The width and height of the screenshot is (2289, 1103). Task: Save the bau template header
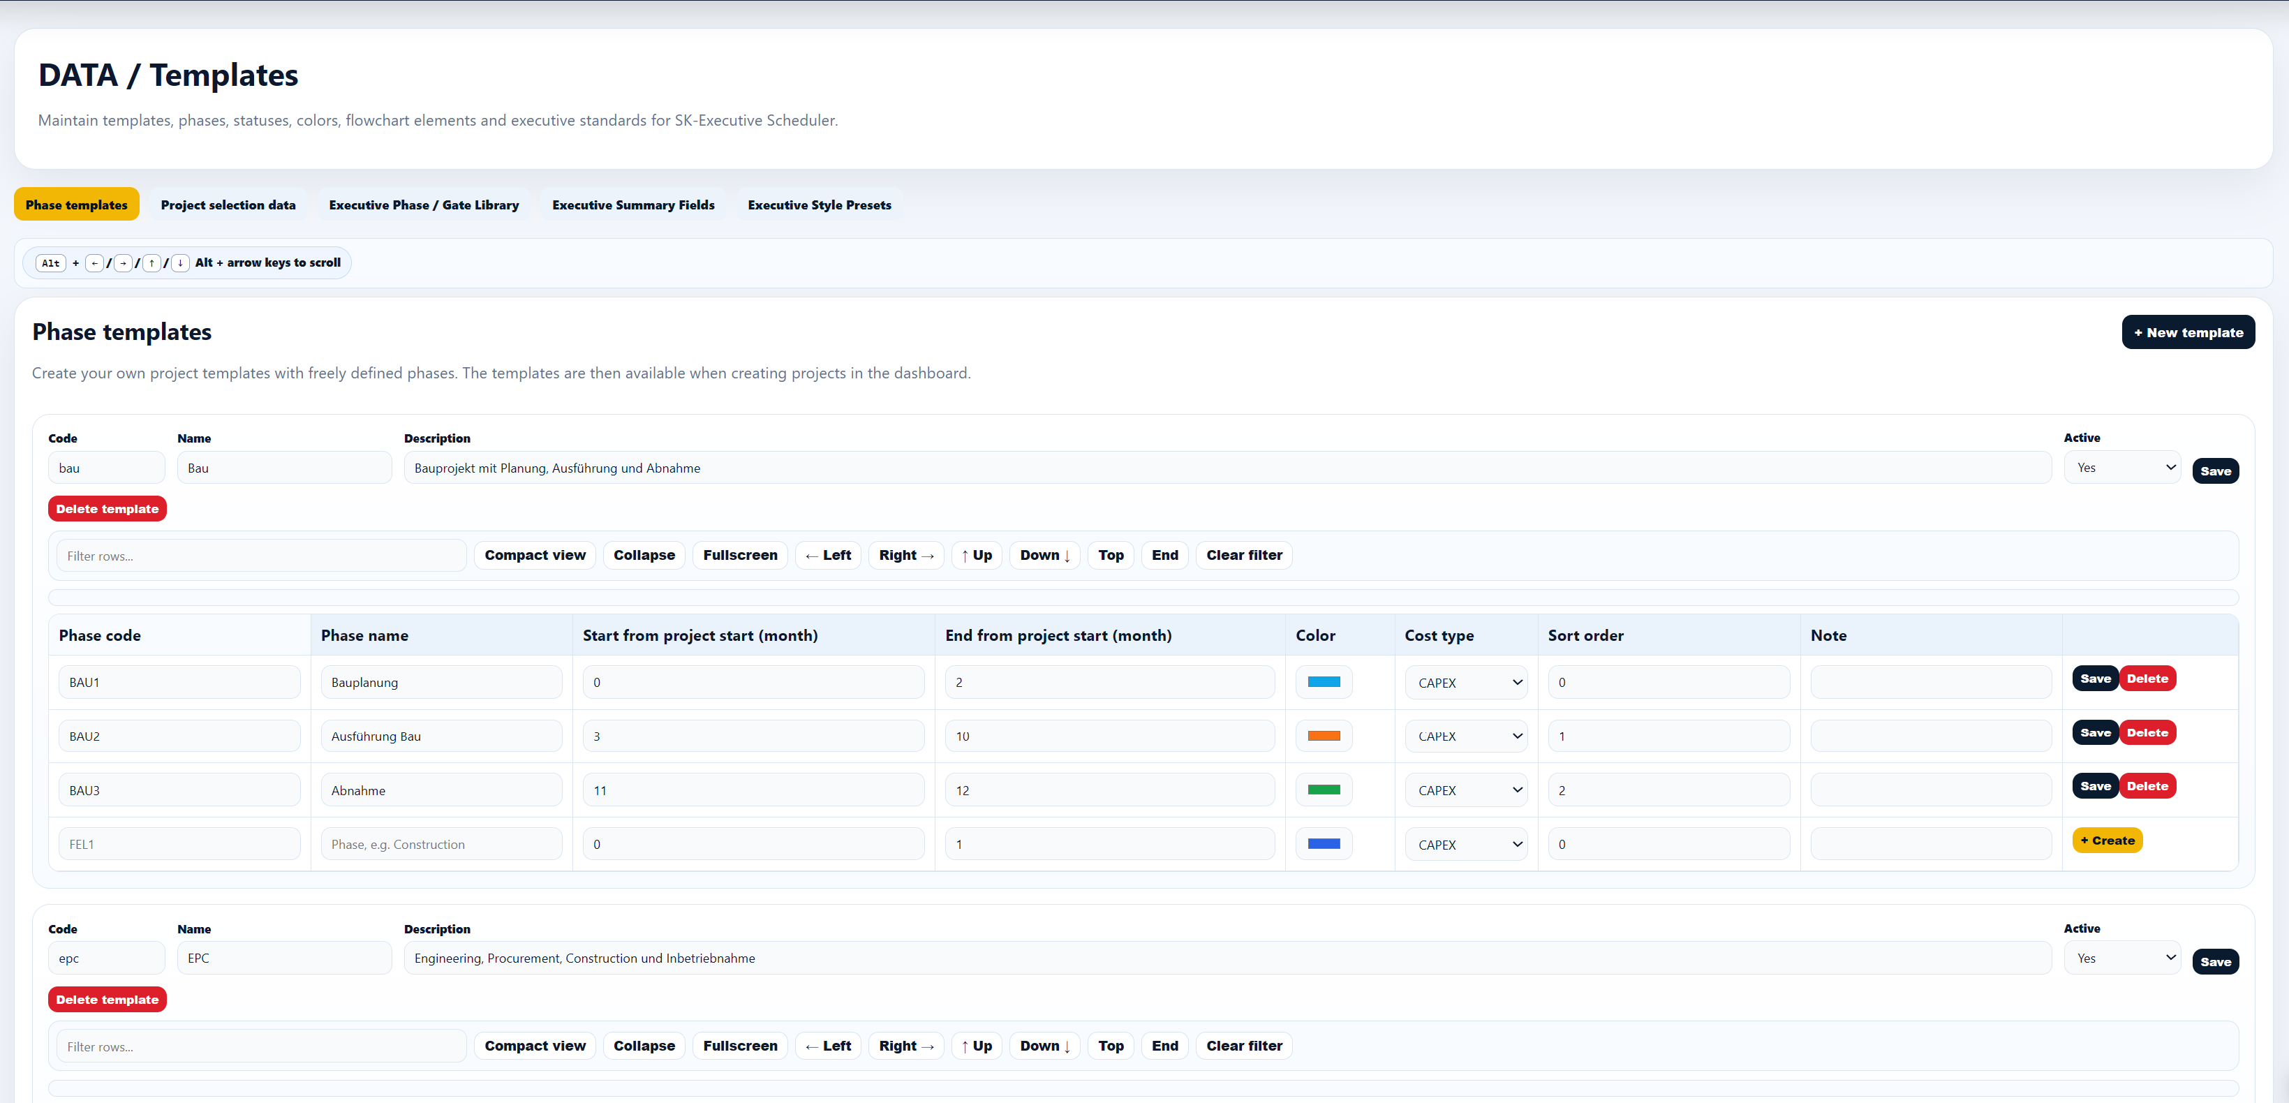(2215, 471)
